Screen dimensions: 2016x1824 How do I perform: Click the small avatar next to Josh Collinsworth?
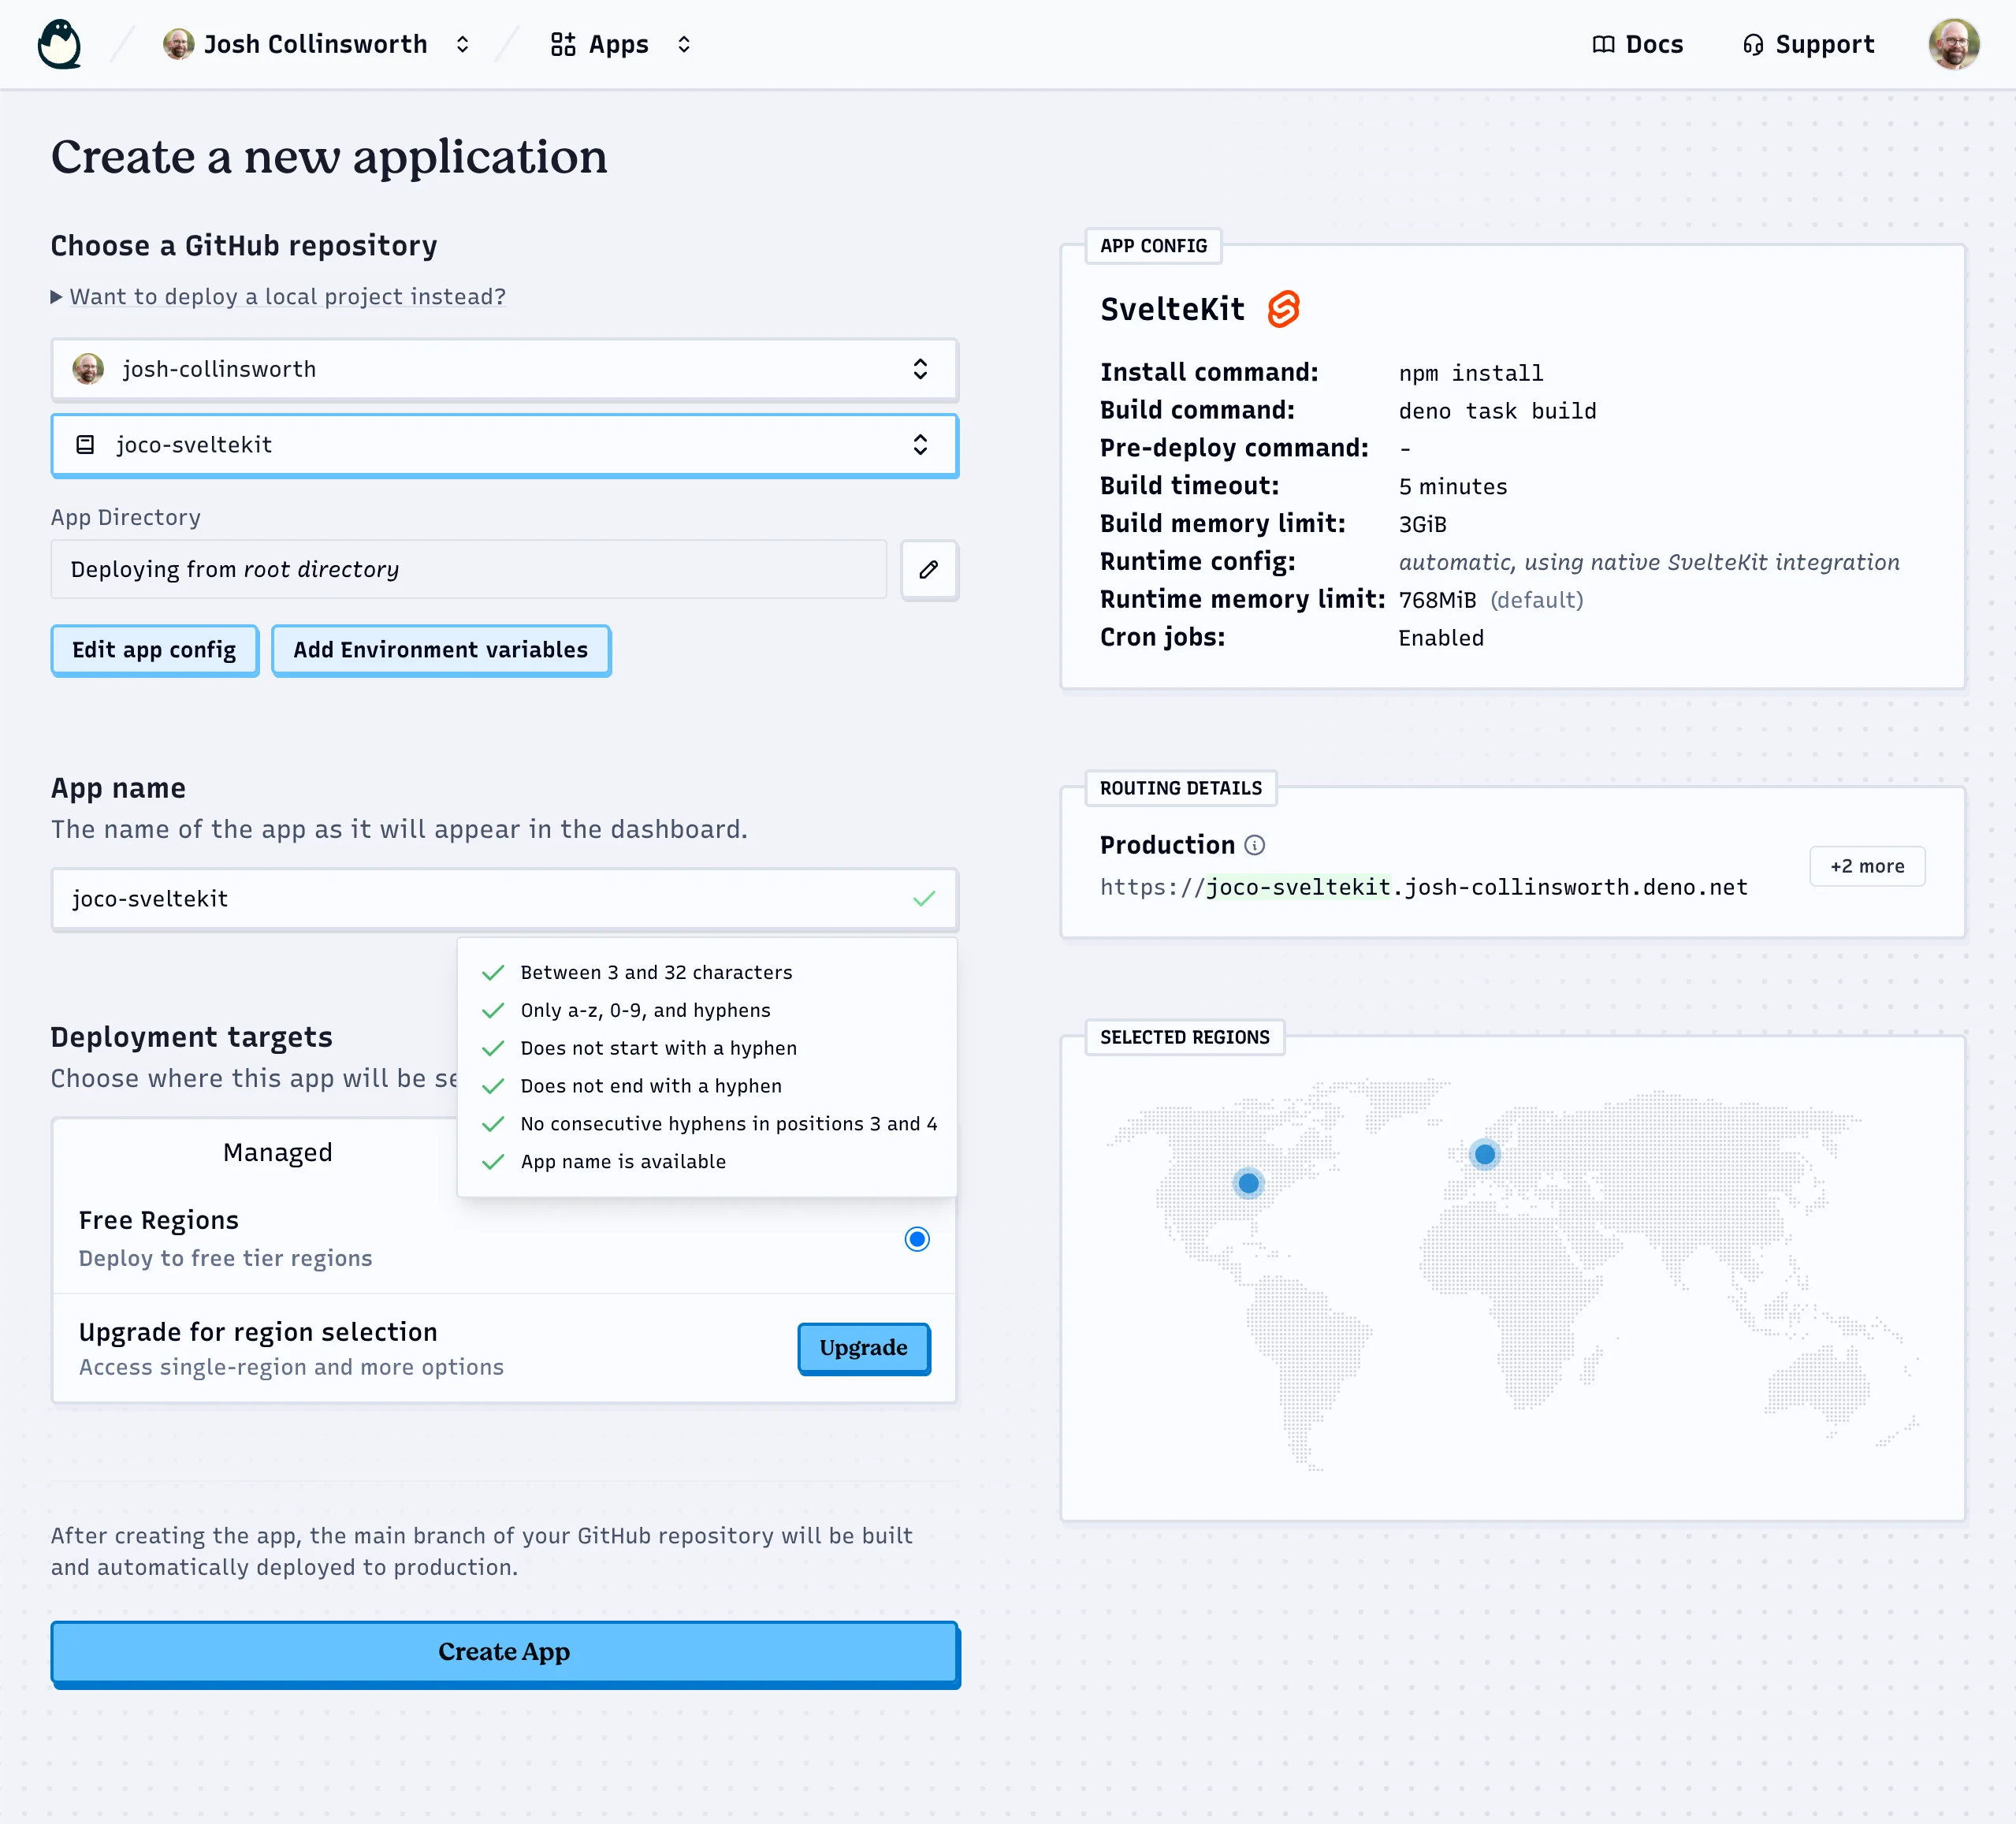[178, 45]
